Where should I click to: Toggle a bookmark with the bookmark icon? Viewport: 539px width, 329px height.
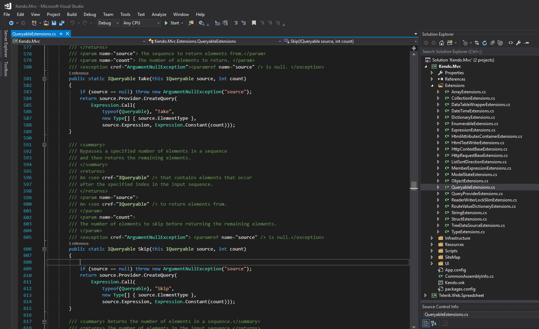pos(254,23)
